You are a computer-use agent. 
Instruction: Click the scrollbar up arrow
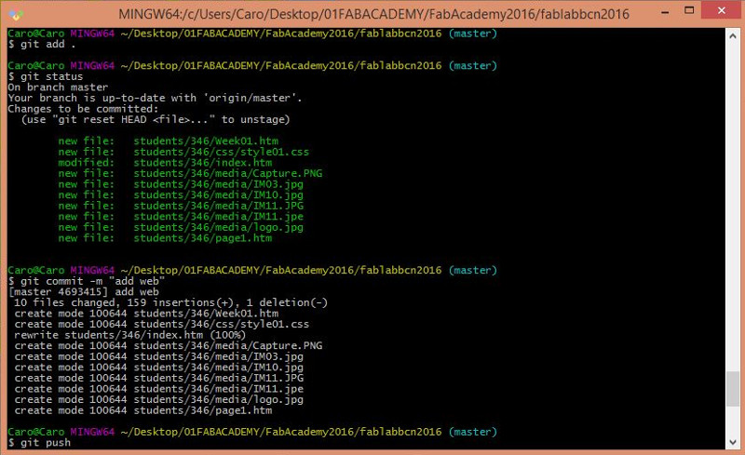(x=733, y=36)
